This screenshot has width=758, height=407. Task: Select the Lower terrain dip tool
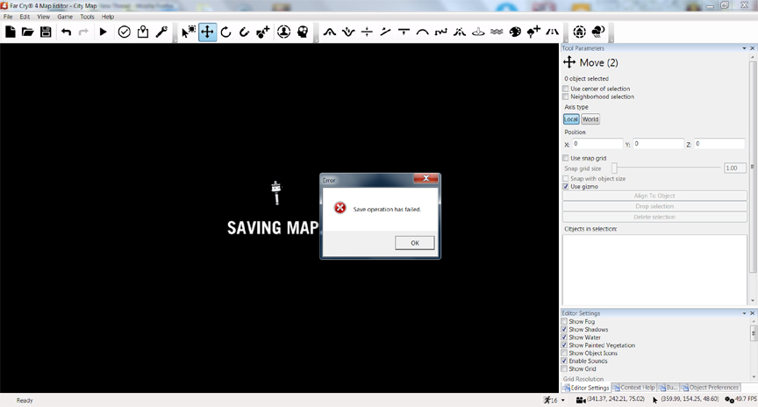click(348, 32)
